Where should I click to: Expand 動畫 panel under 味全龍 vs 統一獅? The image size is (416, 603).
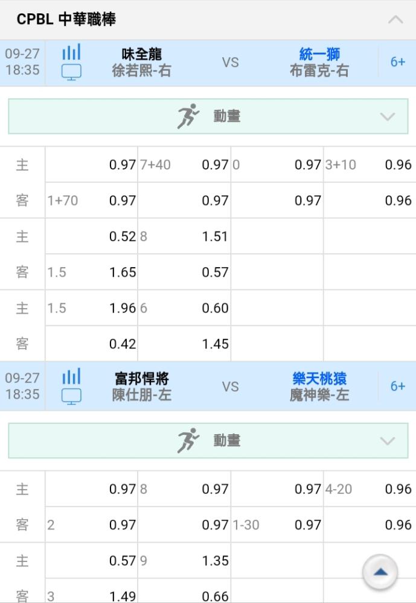[208, 116]
